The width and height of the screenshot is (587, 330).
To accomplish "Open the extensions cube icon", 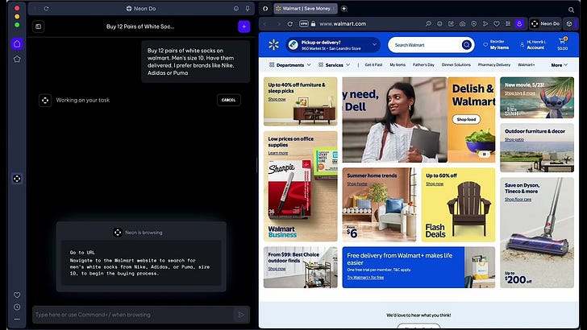I will pos(569,24).
